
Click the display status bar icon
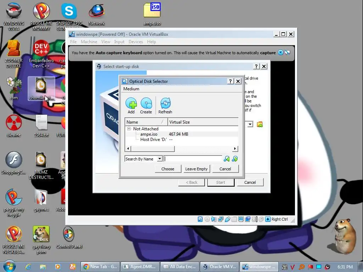pos(241,219)
